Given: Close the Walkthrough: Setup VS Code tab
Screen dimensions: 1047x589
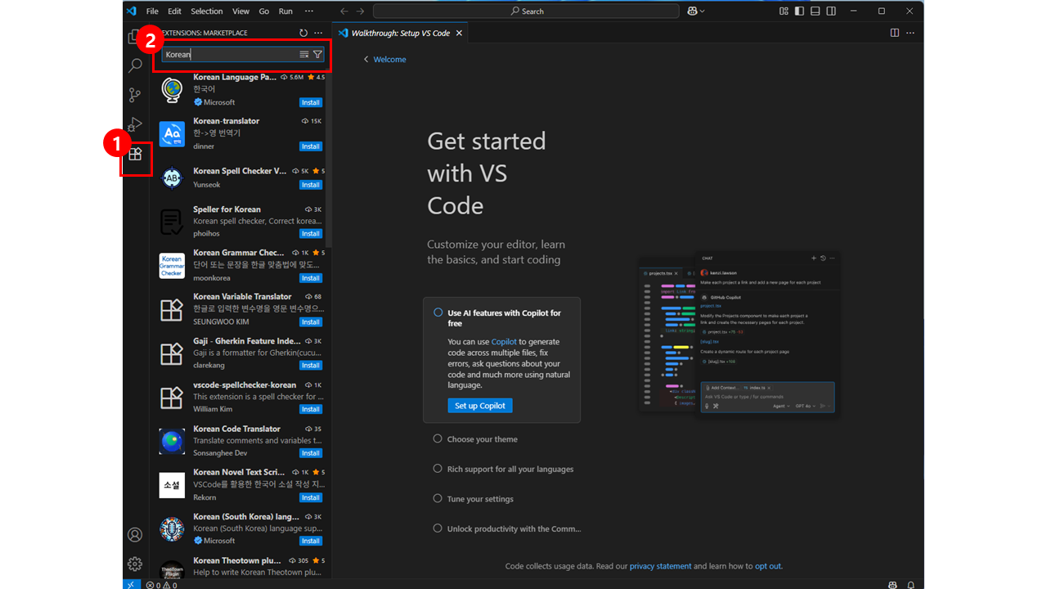Looking at the screenshot, I should [459, 33].
